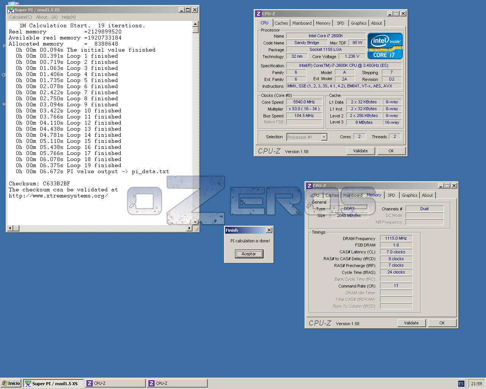Open the Help(H) menu in Super PI
486x389 pixels.
[69, 17]
